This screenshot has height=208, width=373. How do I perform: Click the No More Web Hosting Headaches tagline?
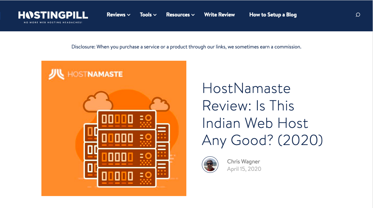click(x=53, y=22)
